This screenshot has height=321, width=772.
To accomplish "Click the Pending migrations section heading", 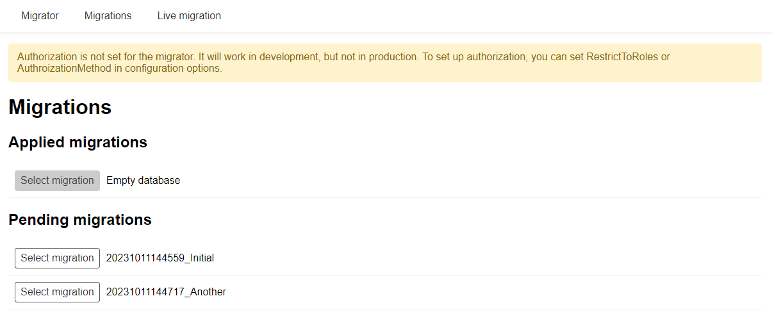I will pyautogui.click(x=80, y=220).
